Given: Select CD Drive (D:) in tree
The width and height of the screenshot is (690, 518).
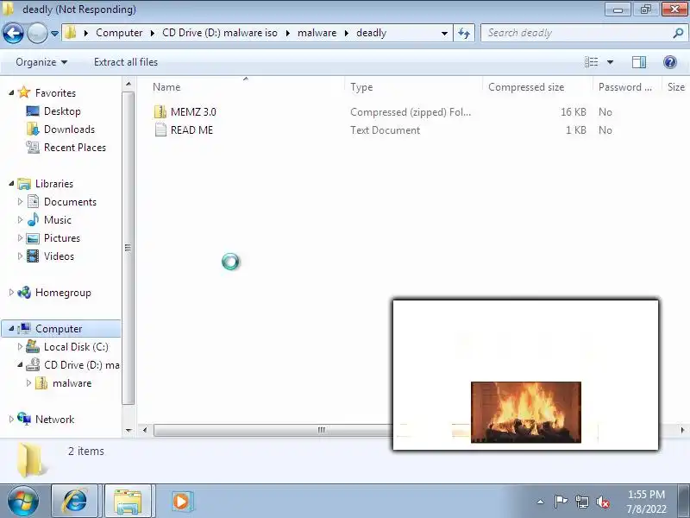Looking at the screenshot, I should (82, 364).
